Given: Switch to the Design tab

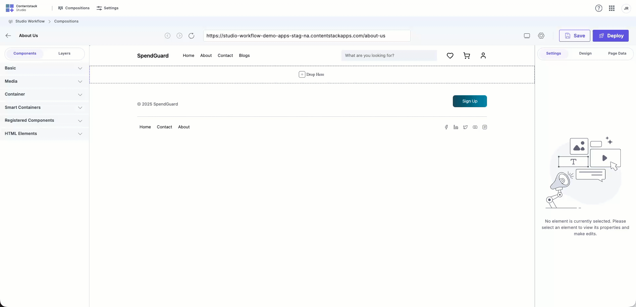Looking at the screenshot, I should click(x=585, y=54).
